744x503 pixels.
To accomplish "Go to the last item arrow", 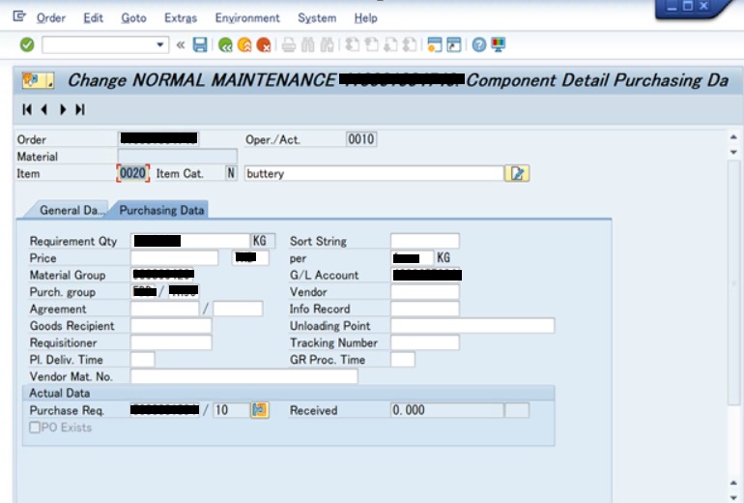I will tap(79, 109).
